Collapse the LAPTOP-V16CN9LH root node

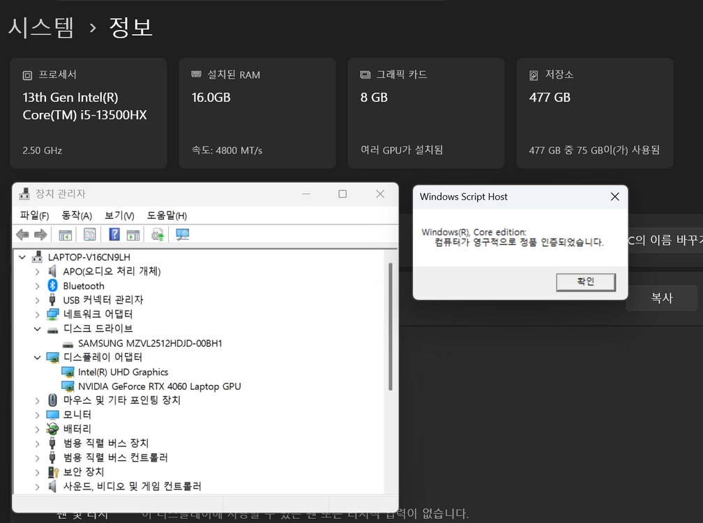pos(22,257)
